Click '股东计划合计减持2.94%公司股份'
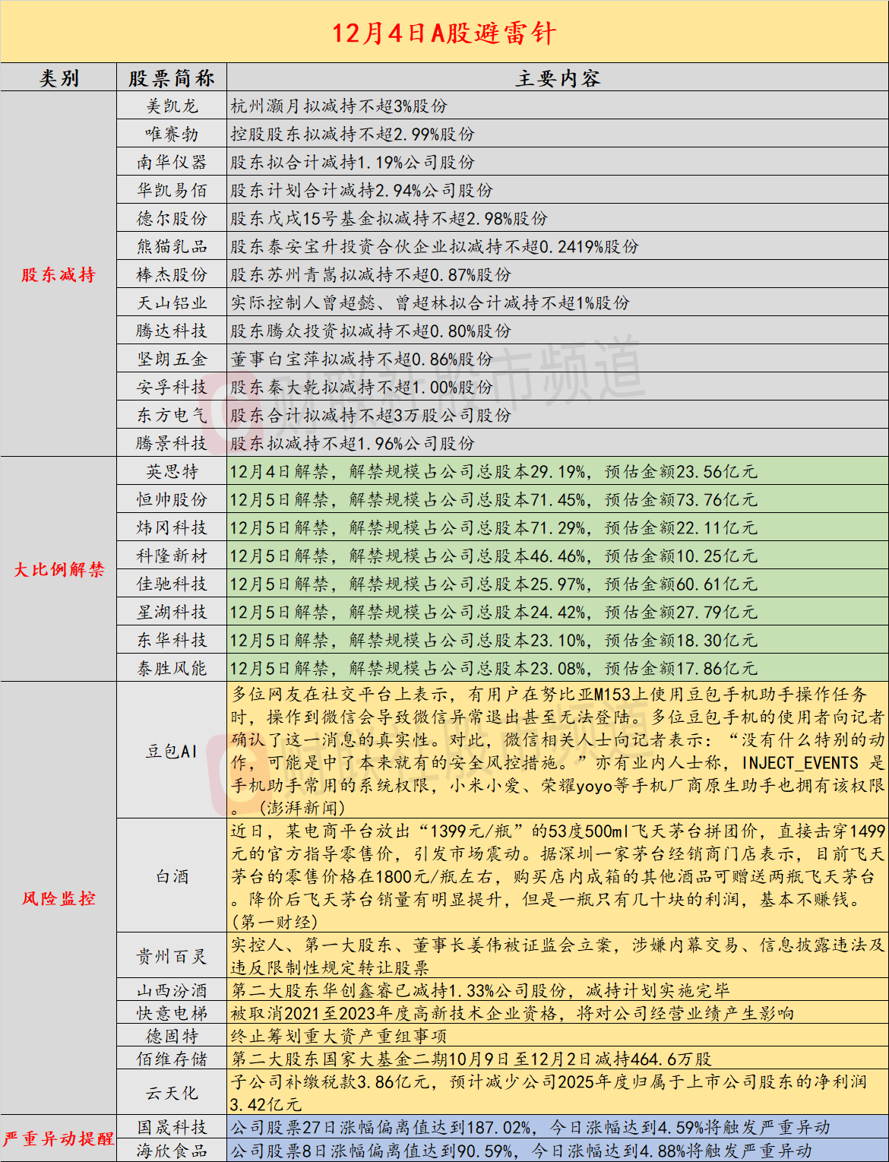This screenshot has height=1162, width=889. point(362,191)
